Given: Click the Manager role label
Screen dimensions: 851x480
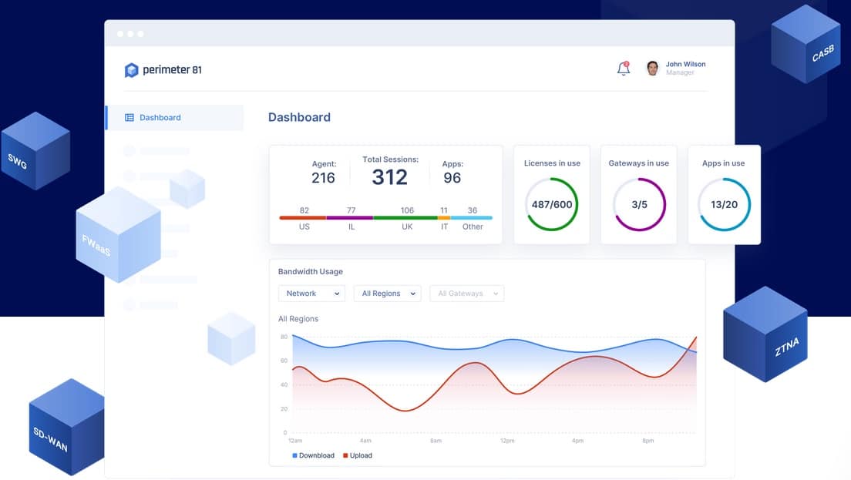Looking at the screenshot, I should click(680, 72).
